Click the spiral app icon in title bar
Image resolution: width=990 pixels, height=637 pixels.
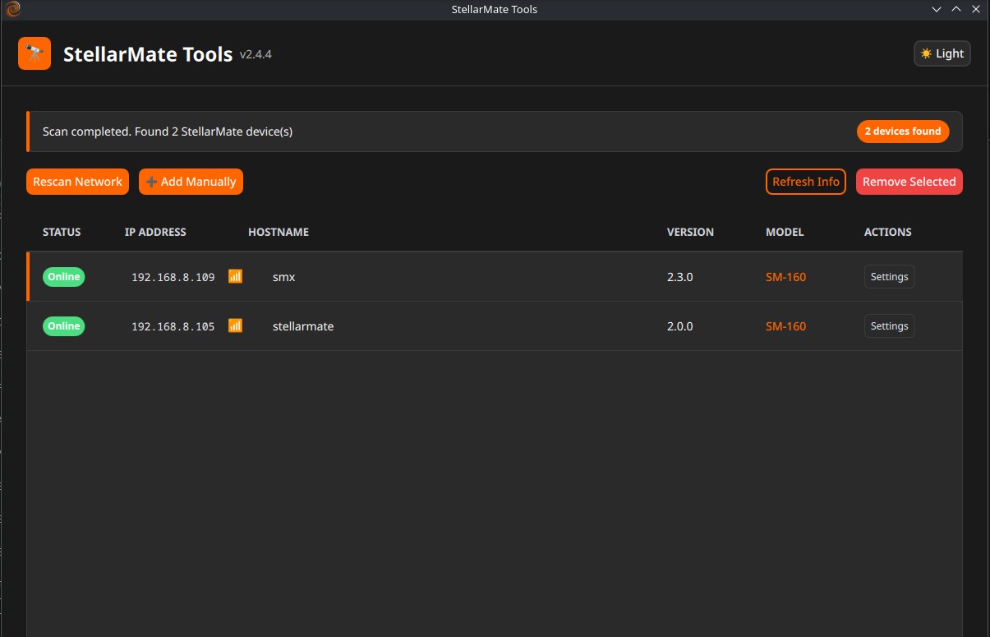point(12,10)
